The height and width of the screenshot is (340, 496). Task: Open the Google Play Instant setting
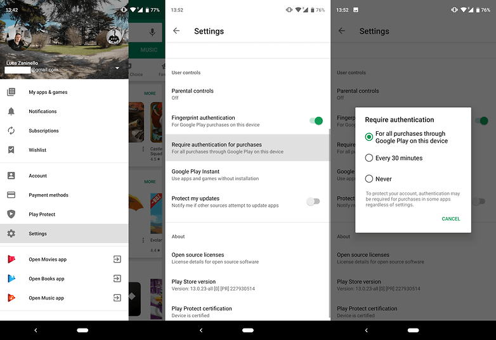[248, 174]
